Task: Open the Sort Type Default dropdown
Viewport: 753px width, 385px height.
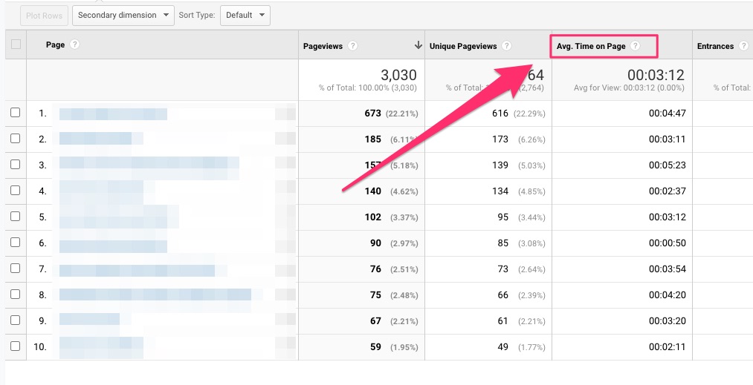Action: pos(245,15)
